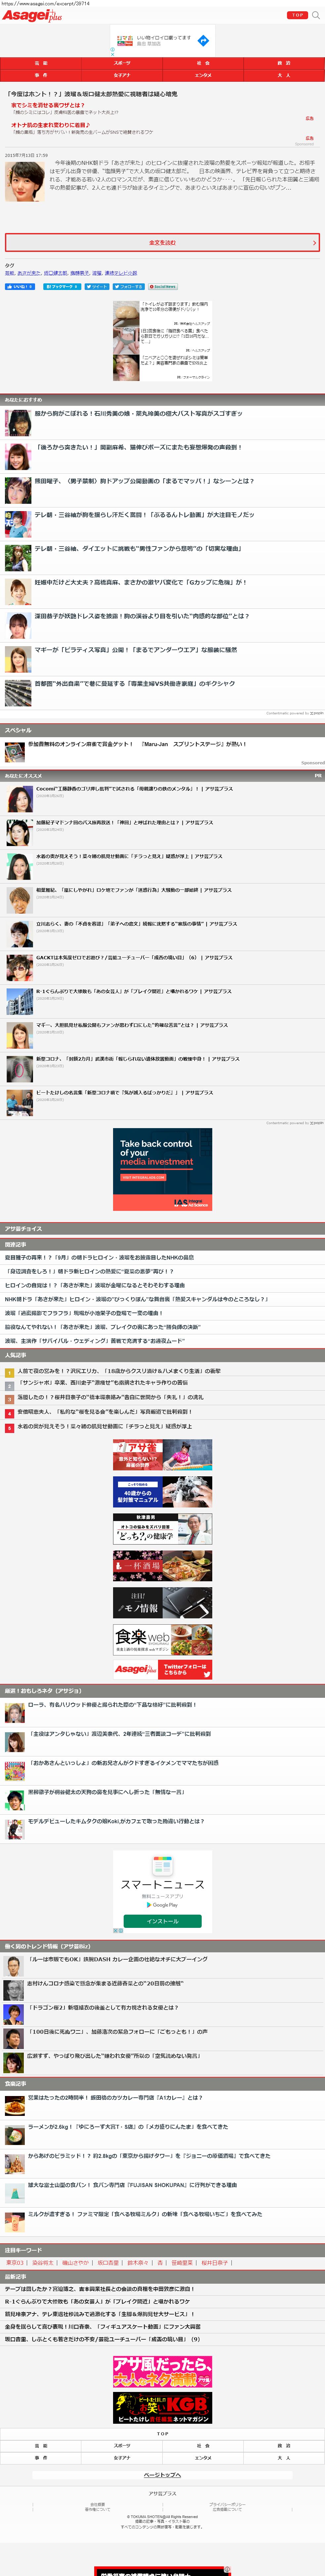Open the スポーツ navigation tab
The image size is (325, 2576).
122,63
